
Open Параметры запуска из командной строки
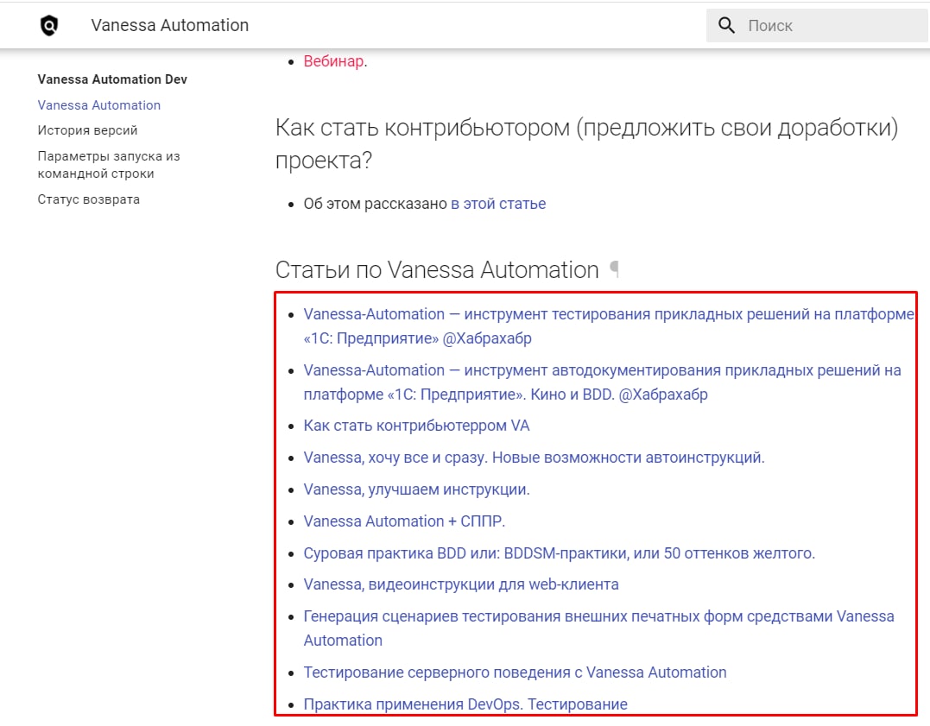[x=109, y=165]
